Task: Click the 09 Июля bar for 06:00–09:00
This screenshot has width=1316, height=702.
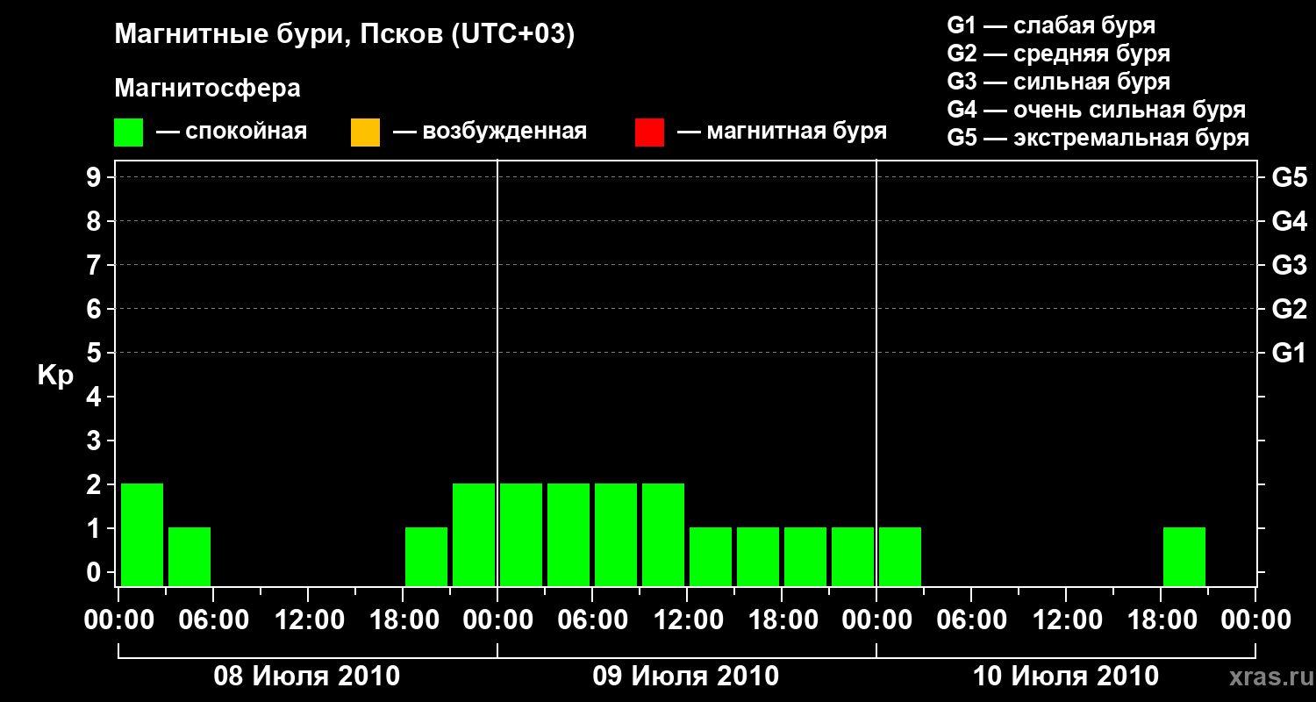Action: [616, 534]
